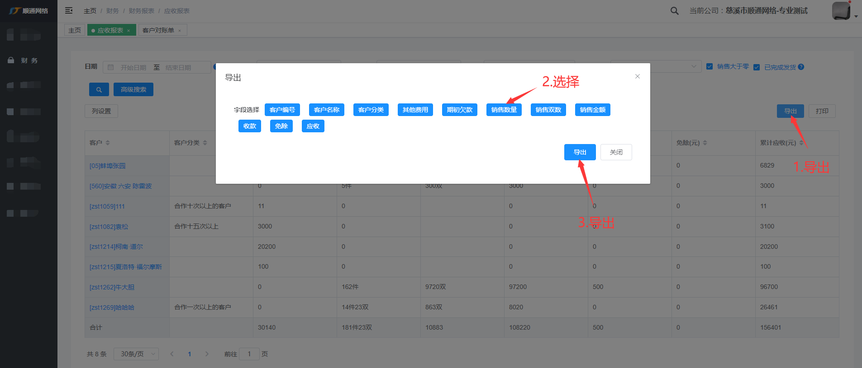Close the 客户对账单 tab using its x
The image size is (862, 368).
[180, 31]
